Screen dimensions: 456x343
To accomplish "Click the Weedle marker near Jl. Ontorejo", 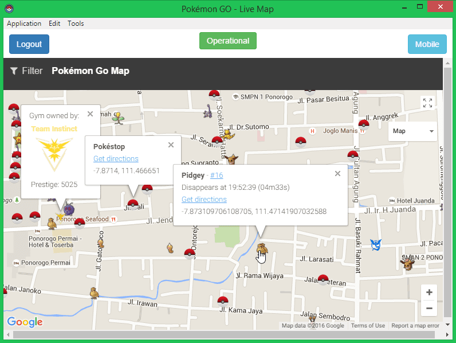I will click(170, 248).
